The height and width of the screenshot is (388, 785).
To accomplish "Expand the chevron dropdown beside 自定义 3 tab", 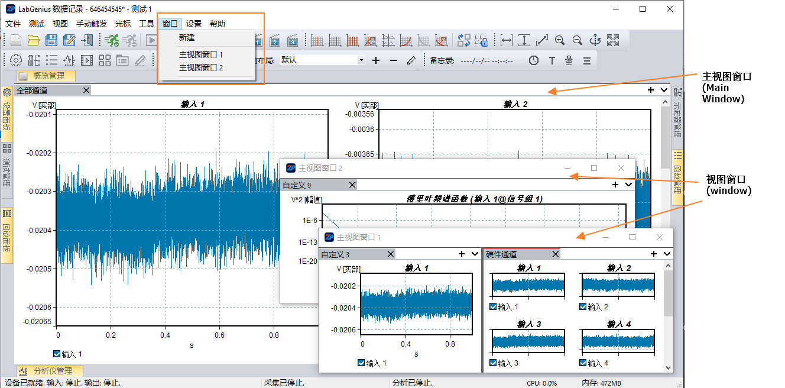I will tap(475, 254).
